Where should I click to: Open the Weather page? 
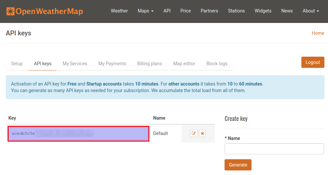(119, 11)
